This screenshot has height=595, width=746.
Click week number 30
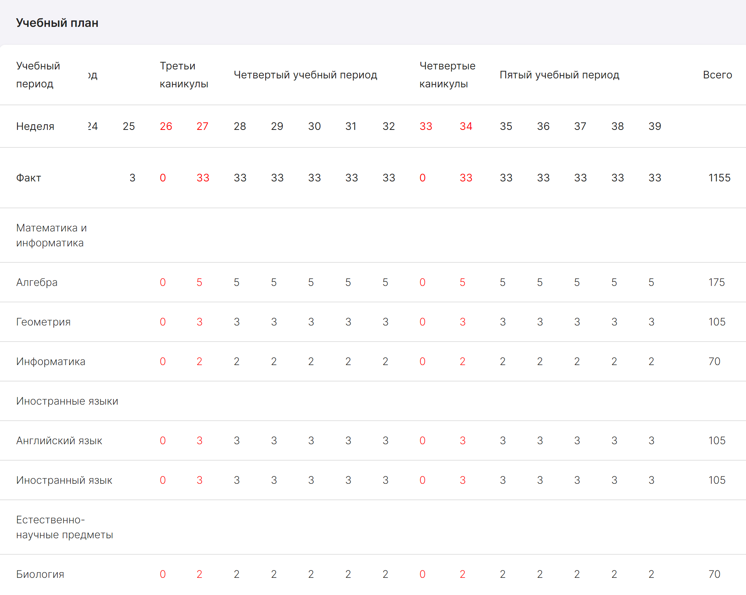coord(314,126)
